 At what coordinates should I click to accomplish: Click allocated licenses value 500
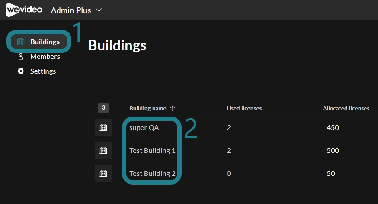[x=333, y=150]
